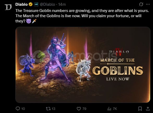Open the Diablo profile avatar
The height and width of the screenshot is (113, 153).
(8, 7)
